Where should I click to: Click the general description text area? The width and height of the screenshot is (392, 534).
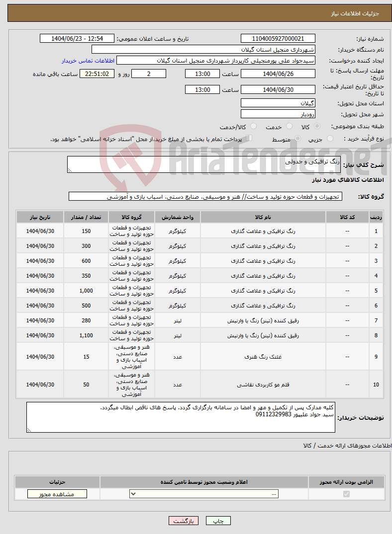204,164
